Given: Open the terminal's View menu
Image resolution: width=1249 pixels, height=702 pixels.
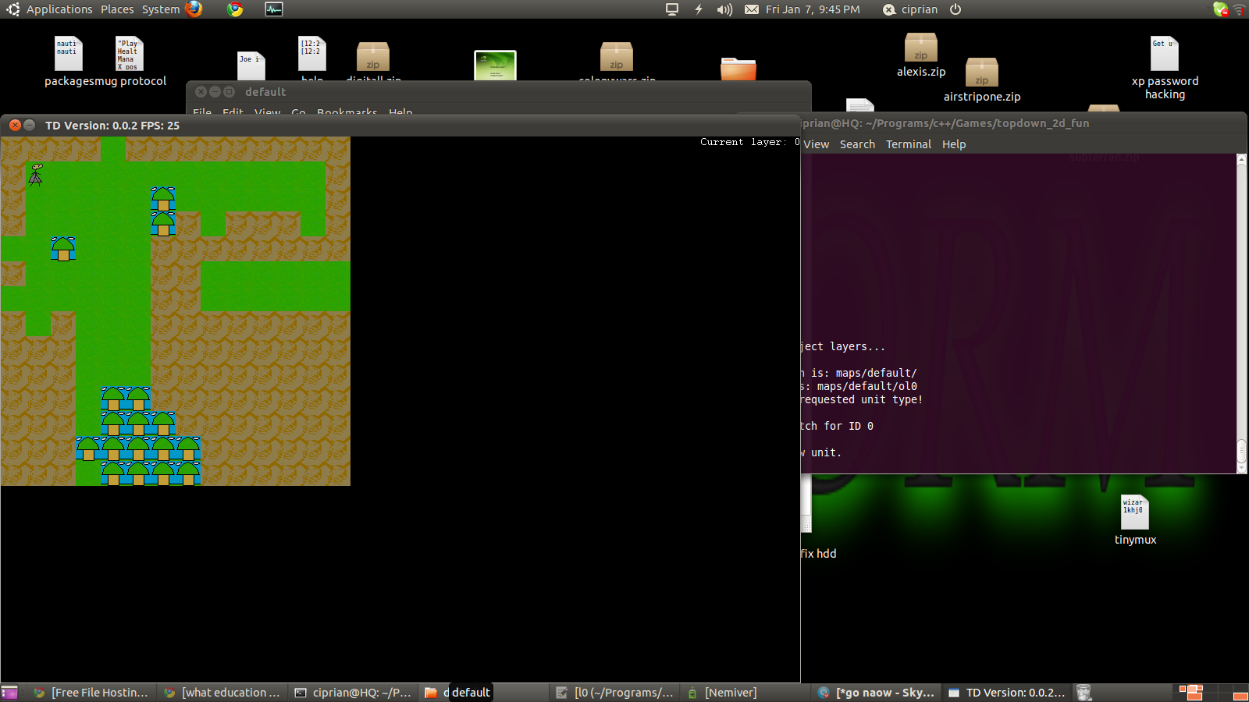Looking at the screenshot, I should point(817,144).
